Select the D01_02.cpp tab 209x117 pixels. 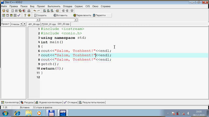point(64,24)
